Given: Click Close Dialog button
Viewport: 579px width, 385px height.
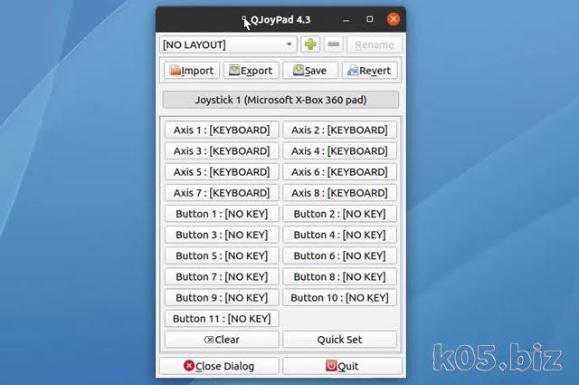Looking at the screenshot, I should (219, 366).
